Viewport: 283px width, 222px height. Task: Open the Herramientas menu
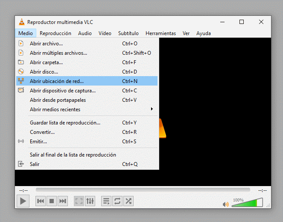coord(160,33)
